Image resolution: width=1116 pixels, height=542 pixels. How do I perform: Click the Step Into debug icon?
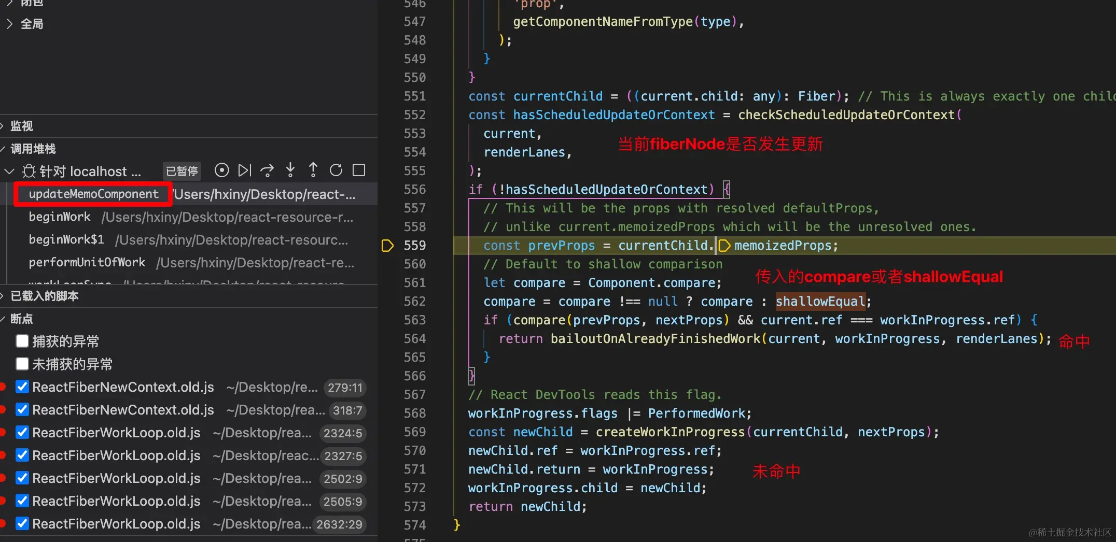(x=290, y=170)
